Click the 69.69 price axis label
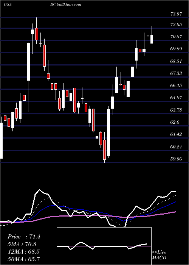The width and height of the screenshot is (189, 265). coord(177,49)
